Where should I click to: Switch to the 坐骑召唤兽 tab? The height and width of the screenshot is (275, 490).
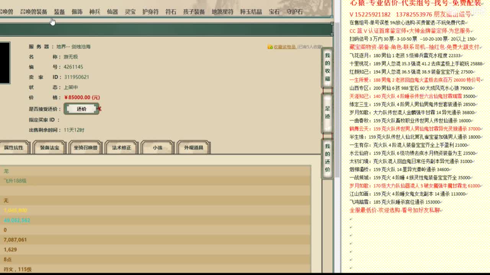tap(85, 147)
